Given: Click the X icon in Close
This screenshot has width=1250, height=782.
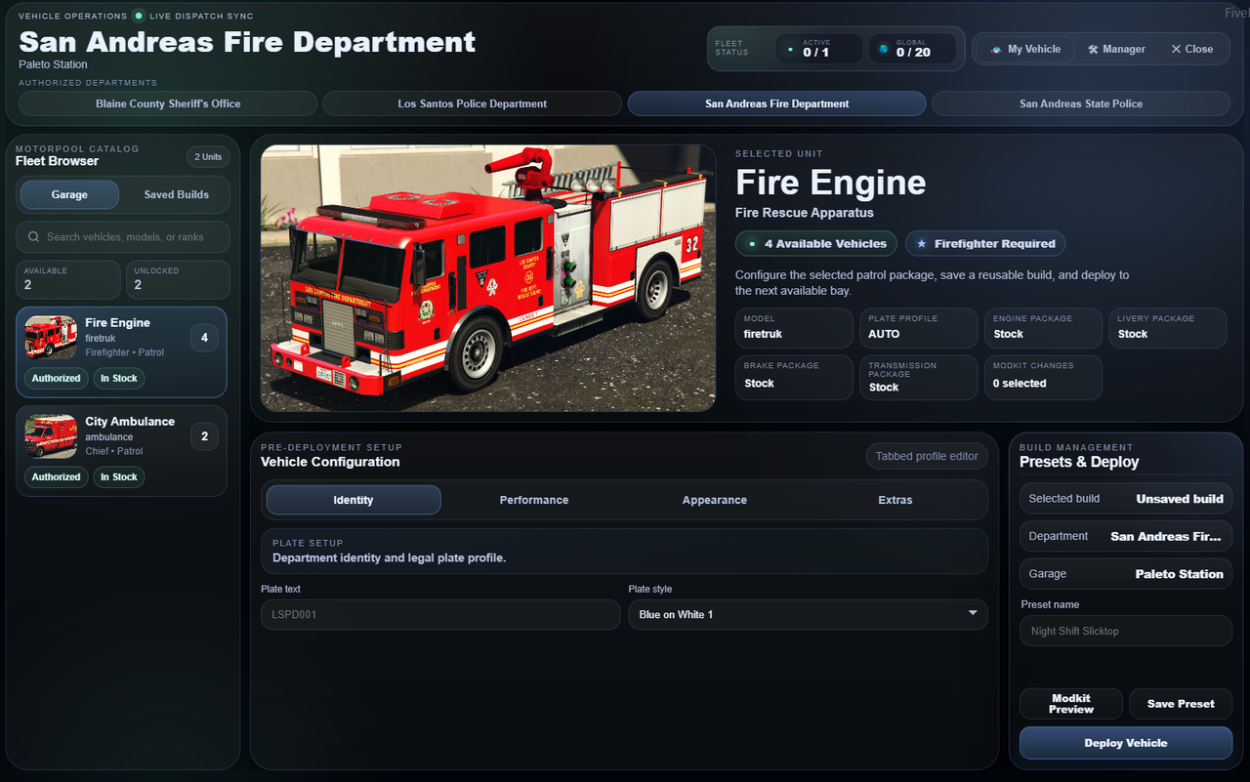Looking at the screenshot, I should point(1176,49).
